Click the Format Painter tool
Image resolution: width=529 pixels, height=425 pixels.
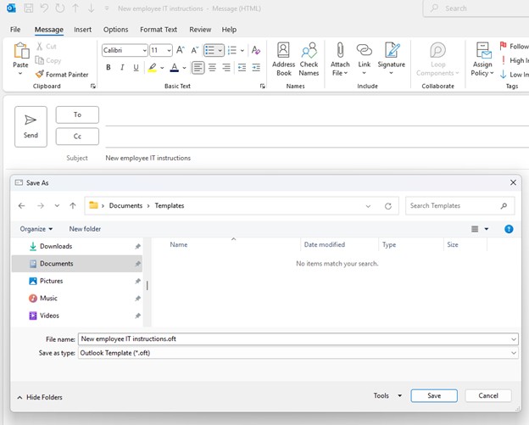pyautogui.click(x=62, y=75)
